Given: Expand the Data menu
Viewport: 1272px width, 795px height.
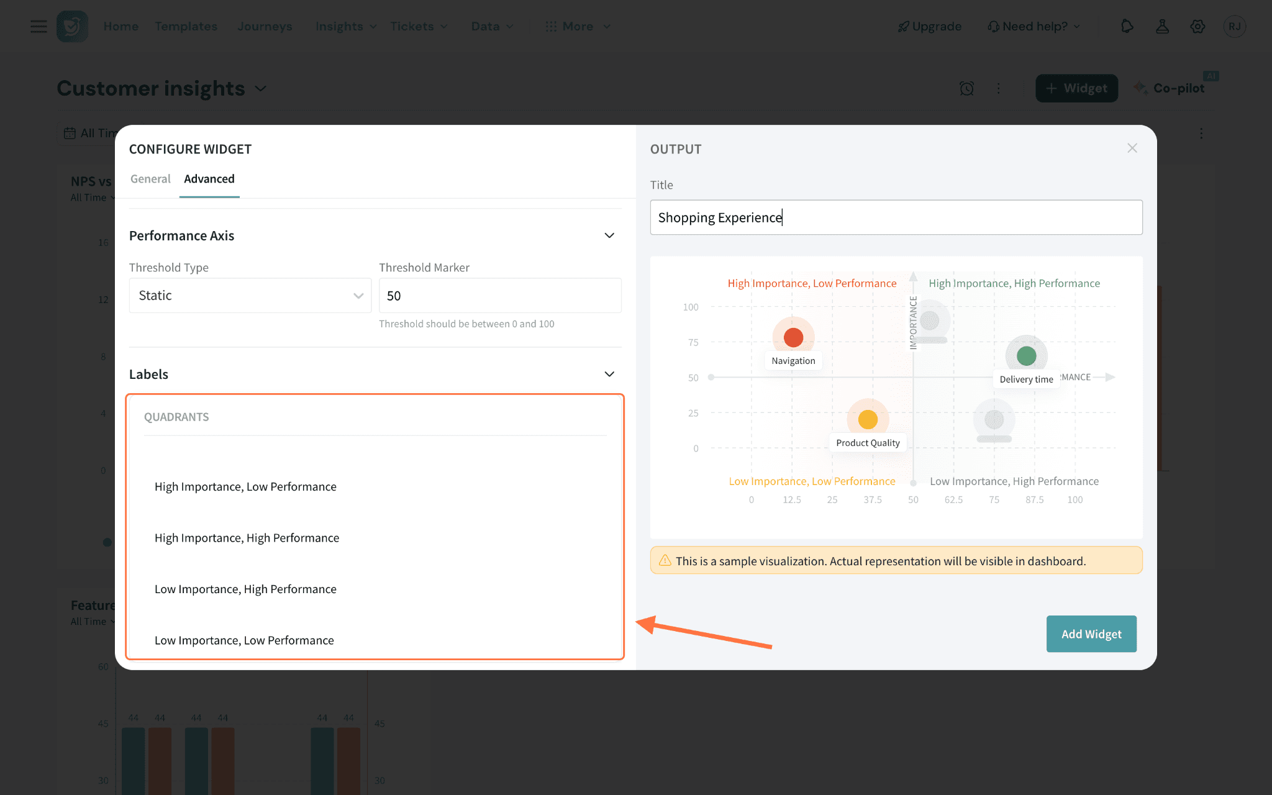Looking at the screenshot, I should [492, 26].
